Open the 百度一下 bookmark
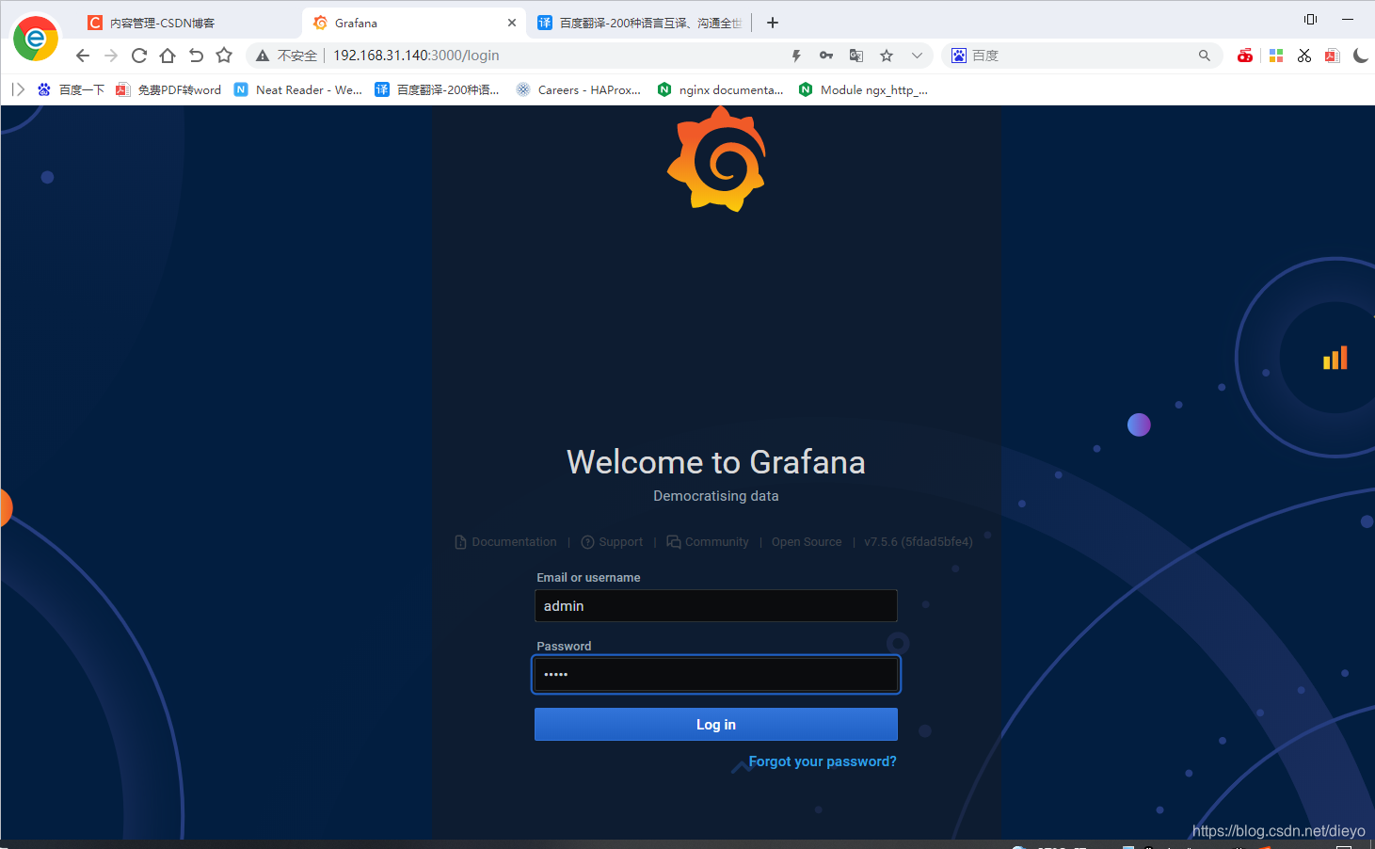 pyautogui.click(x=71, y=89)
